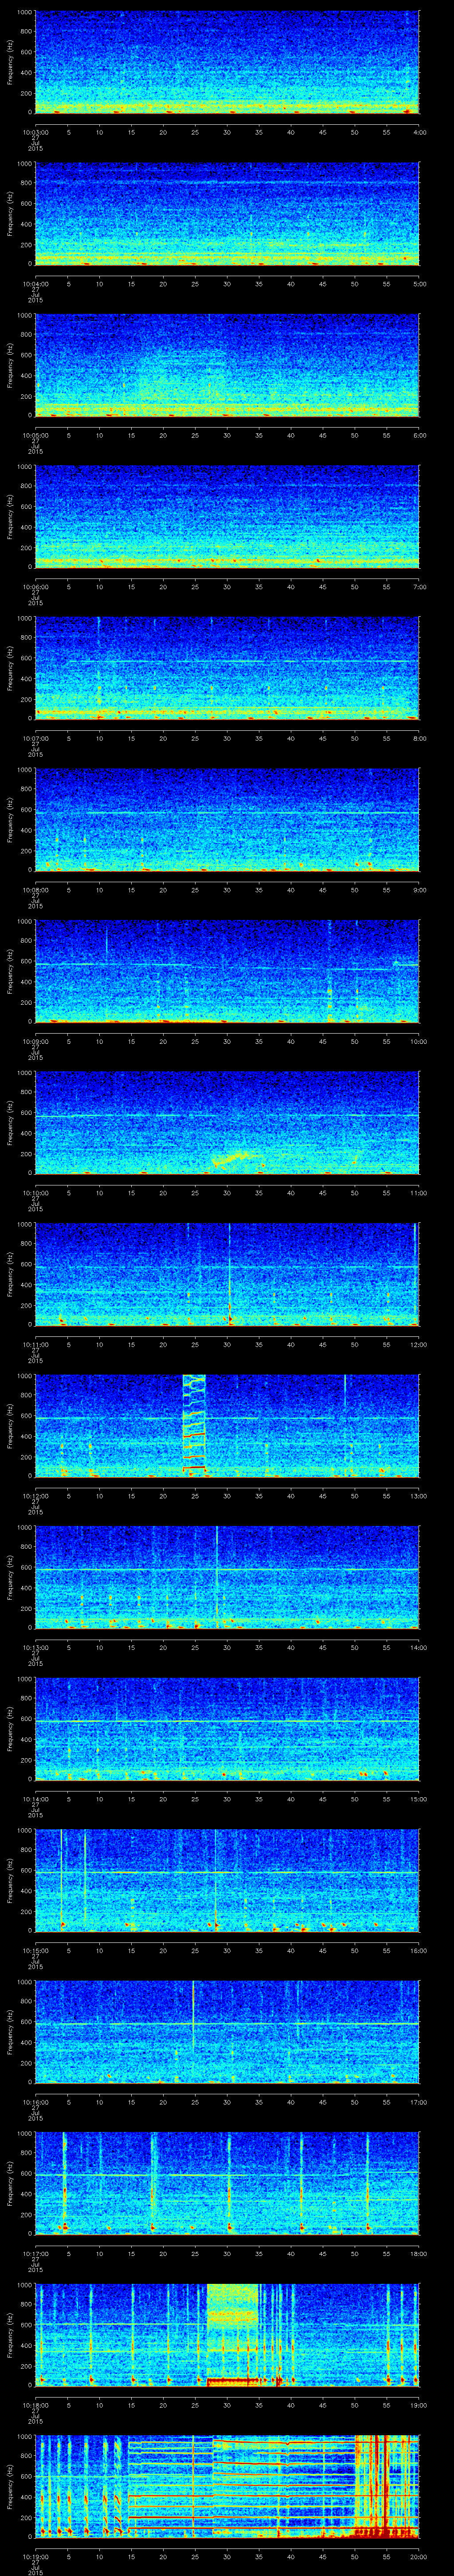Screen dimensions: 454x2576
Task: Click the 8:00 end time label
Action: [x=420, y=738]
